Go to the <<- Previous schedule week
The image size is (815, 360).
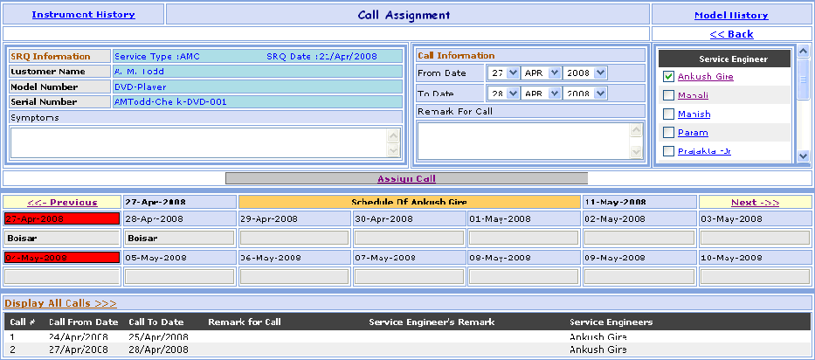pos(61,202)
